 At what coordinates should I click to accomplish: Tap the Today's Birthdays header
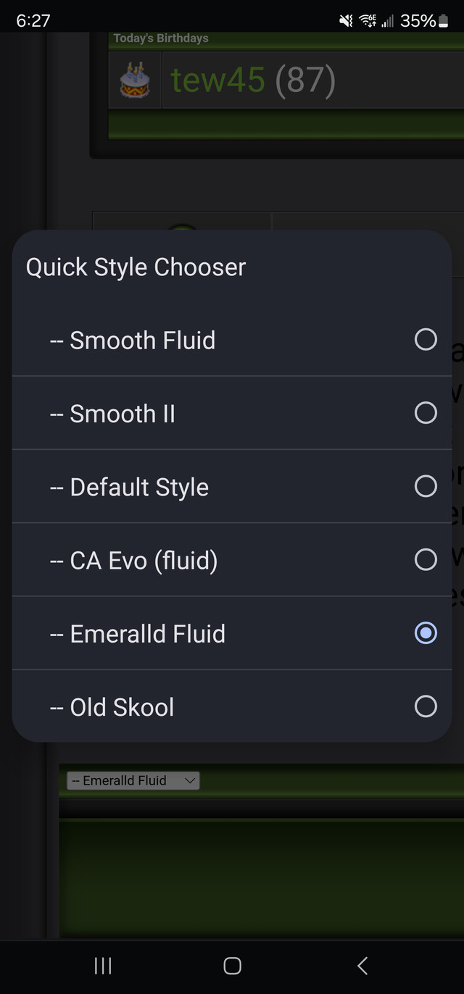[x=161, y=38]
